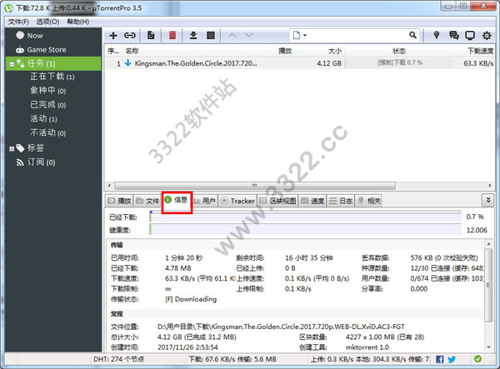This screenshot has width=500, height=369.
Task: Sort by 状态 column header
Action: coord(399,51)
